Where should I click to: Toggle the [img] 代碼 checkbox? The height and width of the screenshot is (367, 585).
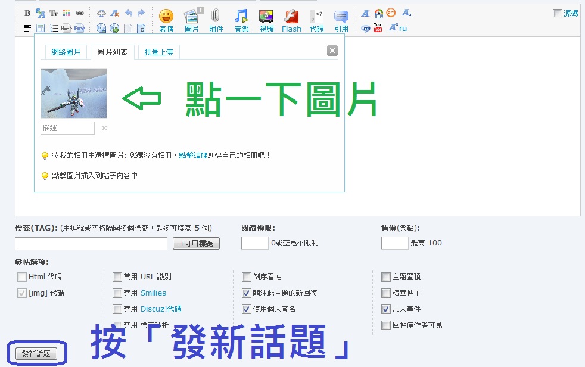(x=22, y=293)
